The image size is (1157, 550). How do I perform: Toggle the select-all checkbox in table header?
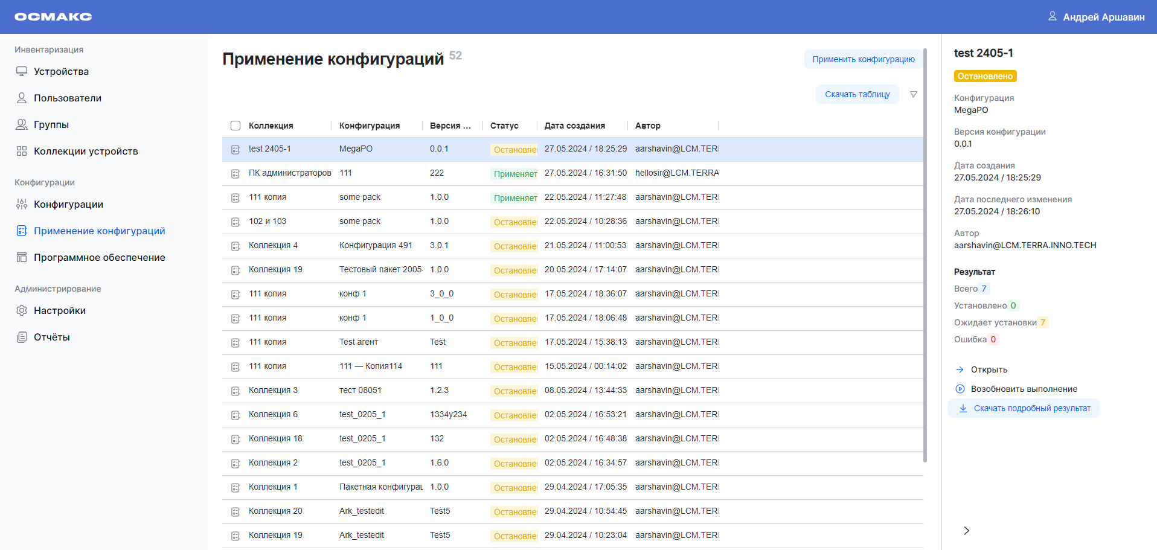click(236, 126)
